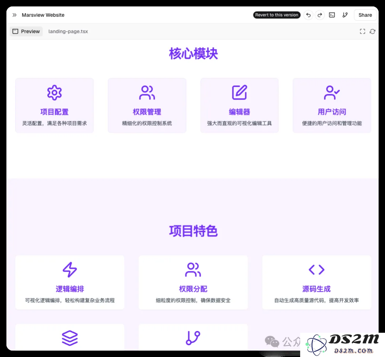Click the 用户访问 card title
The width and height of the screenshot is (385, 357).
pyautogui.click(x=332, y=112)
